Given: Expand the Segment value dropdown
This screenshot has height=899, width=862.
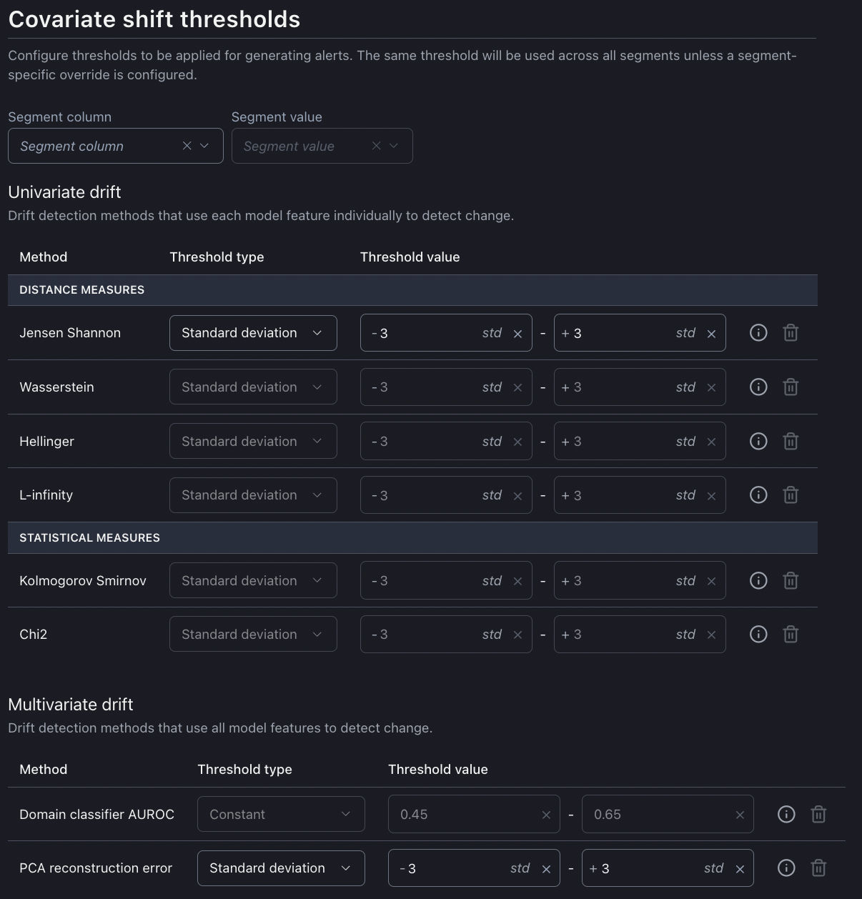Looking at the screenshot, I should pyautogui.click(x=394, y=146).
